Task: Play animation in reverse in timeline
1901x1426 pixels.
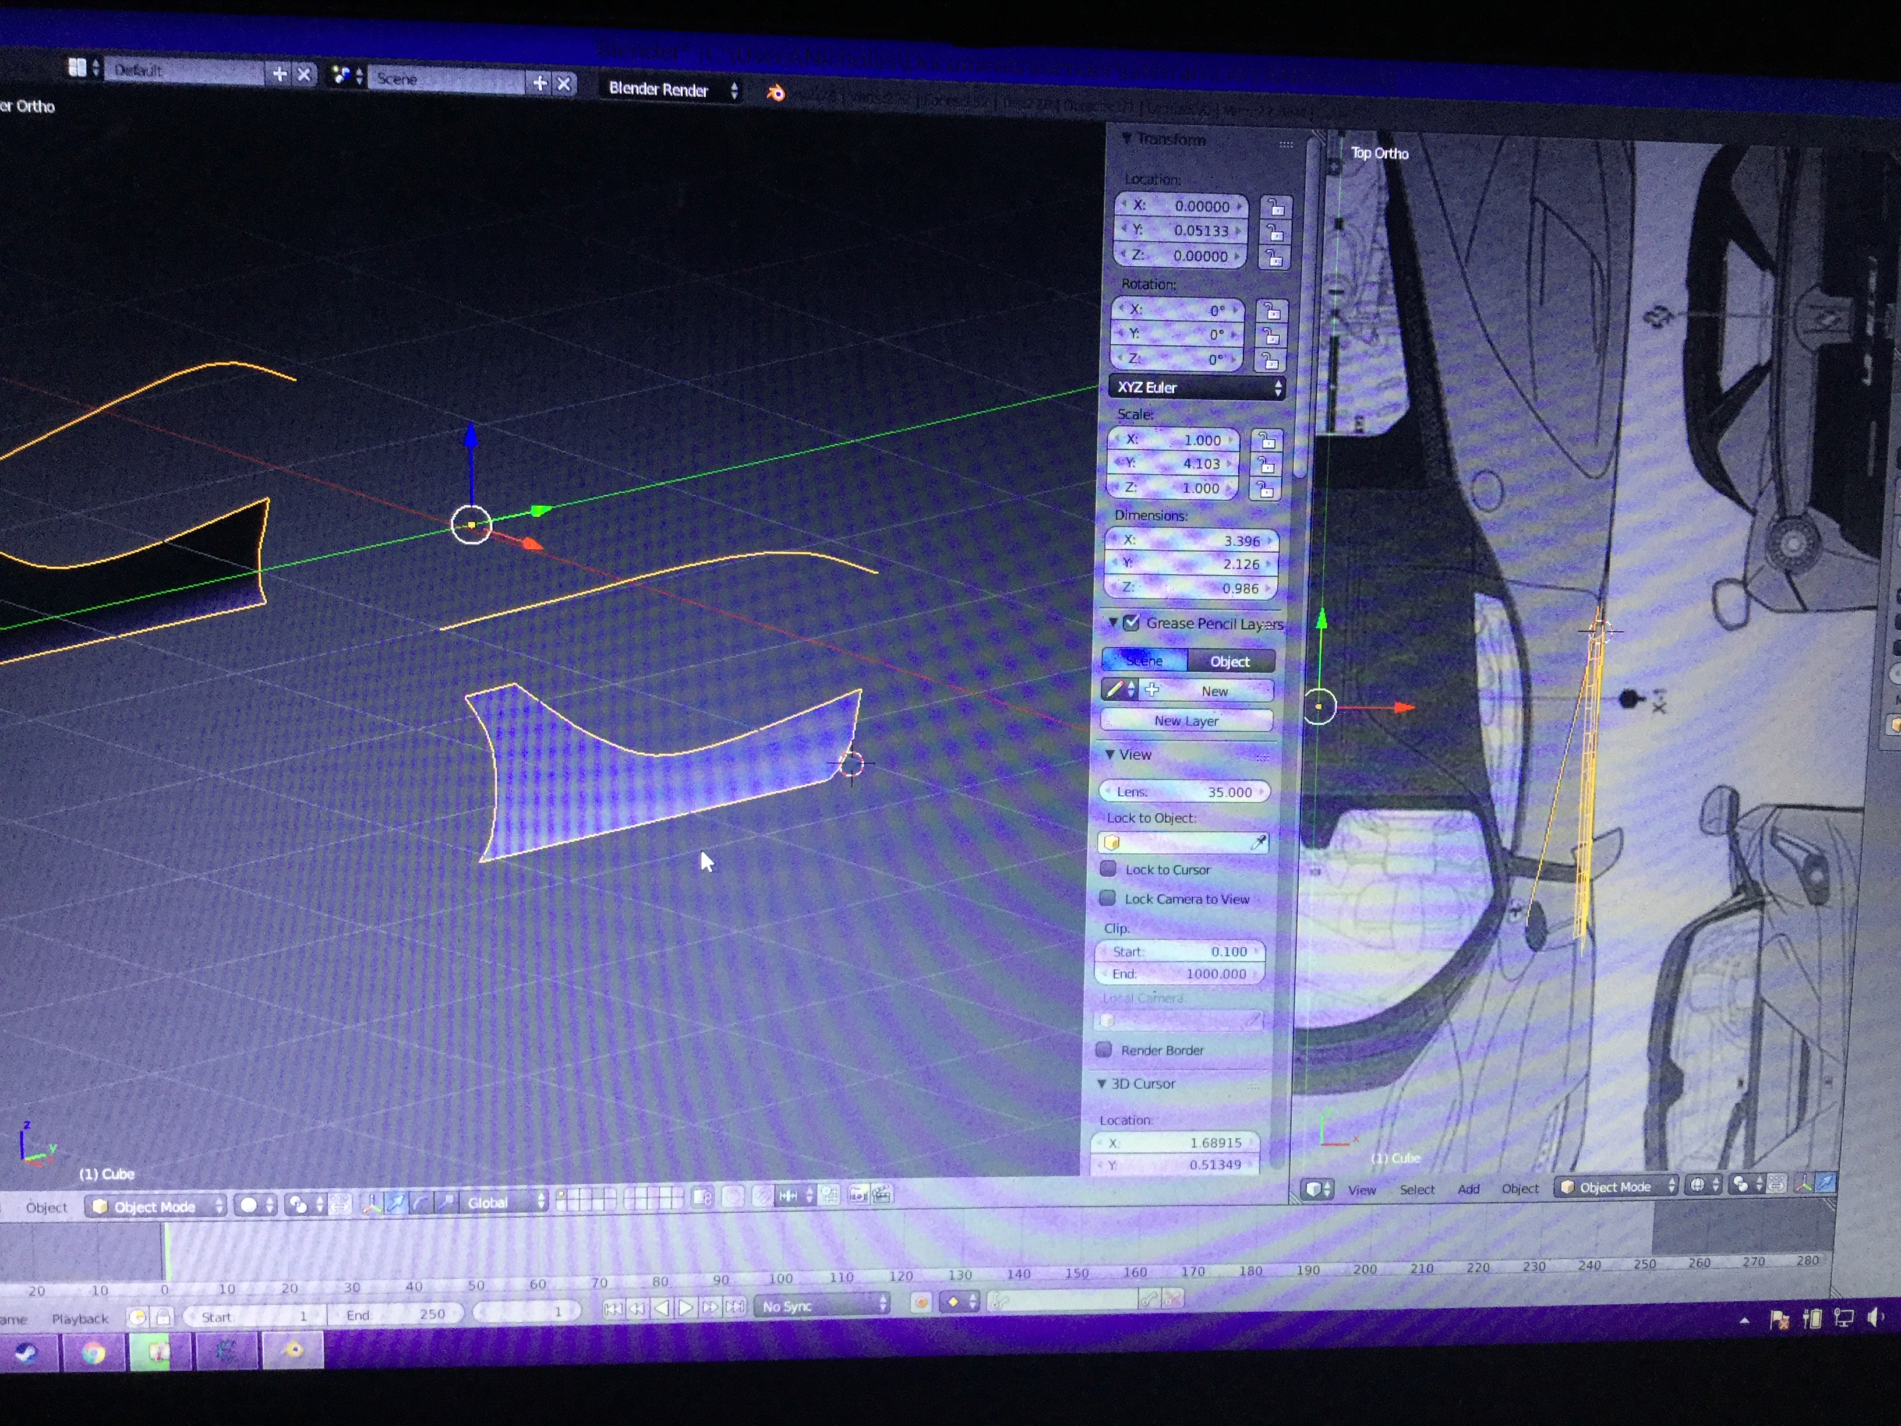Action: pyautogui.click(x=662, y=1307)
